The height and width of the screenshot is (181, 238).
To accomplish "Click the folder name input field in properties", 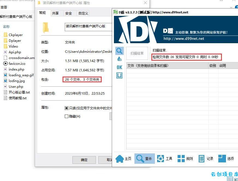I will (x=88, y=27).
